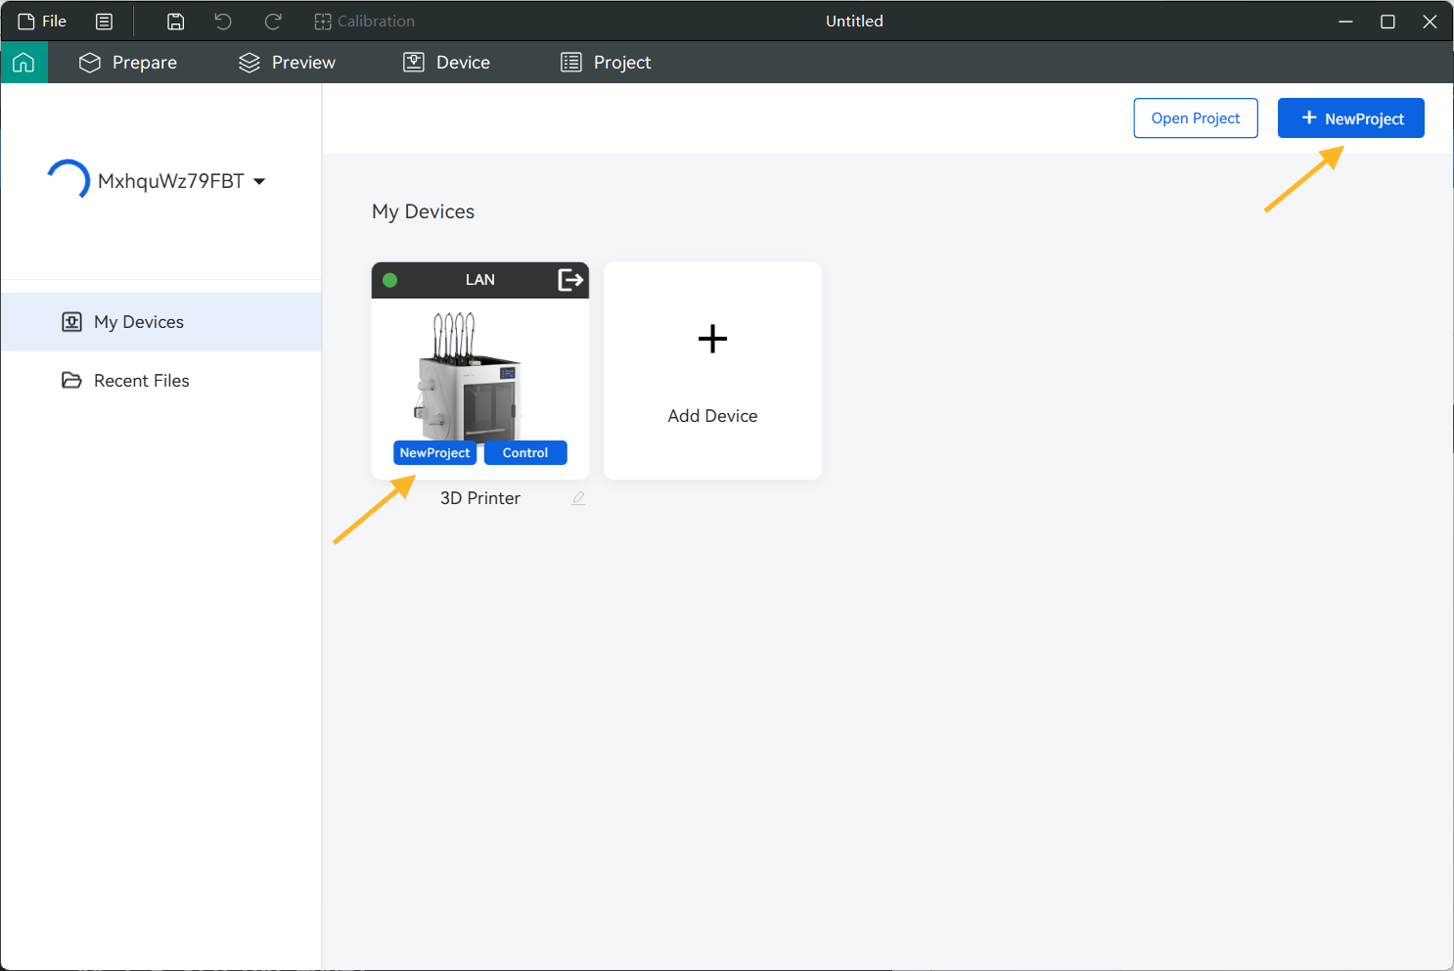Rename 3D Printer using pencil icon
The height and width of the screenshot is (971, 1454).
click(578, 498)
